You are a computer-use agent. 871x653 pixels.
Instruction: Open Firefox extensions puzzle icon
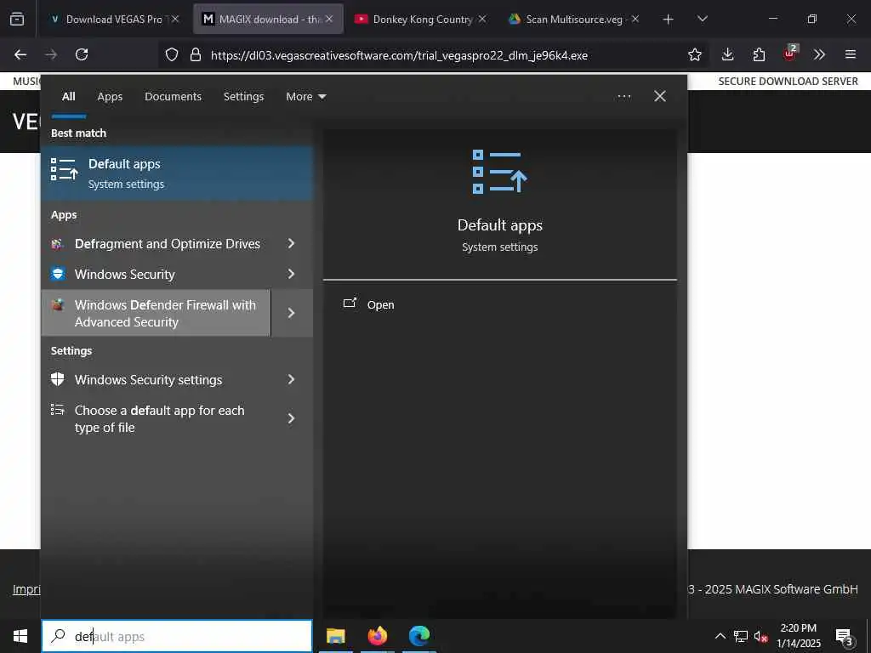[x=759, y=54]
